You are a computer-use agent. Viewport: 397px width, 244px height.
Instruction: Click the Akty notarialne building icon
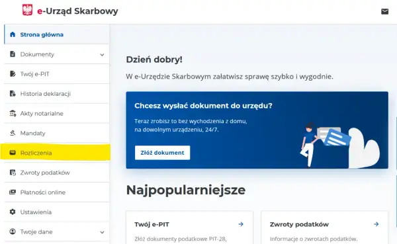[x=13, y=113]
